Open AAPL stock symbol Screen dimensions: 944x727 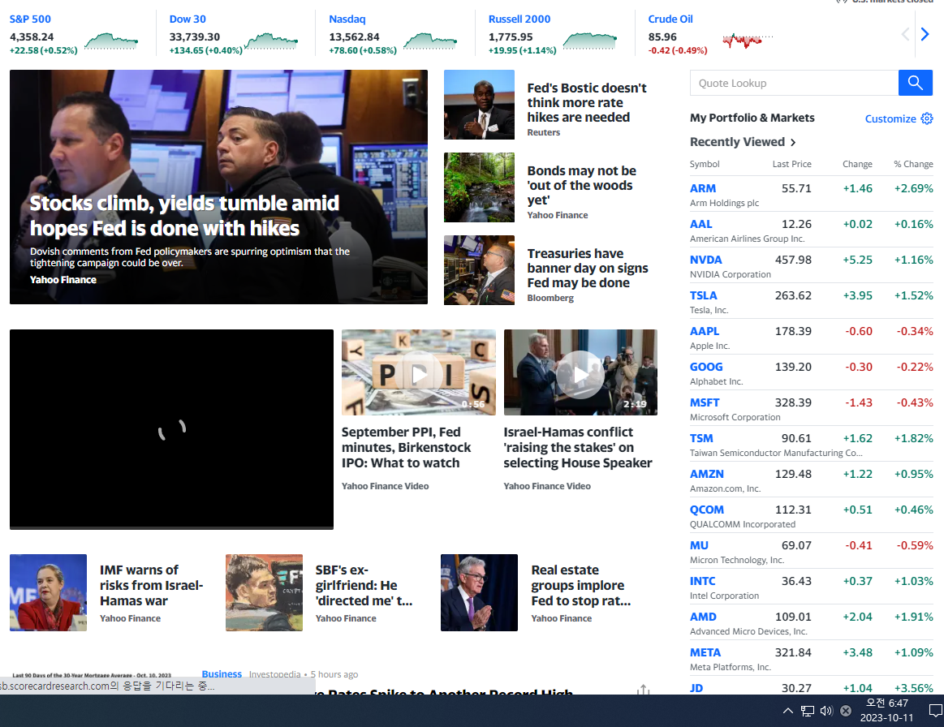click(705, 331)
